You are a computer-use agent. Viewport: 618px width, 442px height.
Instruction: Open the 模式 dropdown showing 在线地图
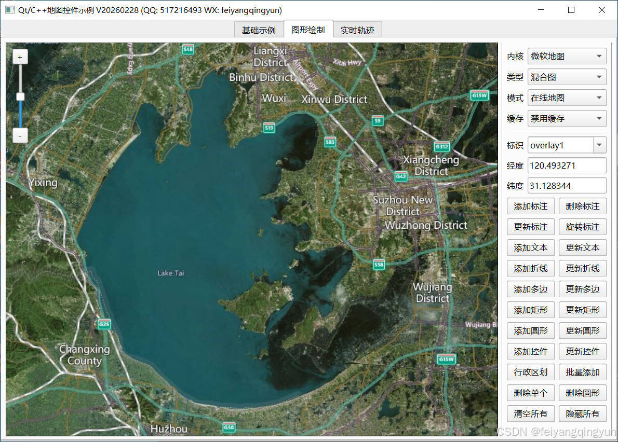point(567,98)
